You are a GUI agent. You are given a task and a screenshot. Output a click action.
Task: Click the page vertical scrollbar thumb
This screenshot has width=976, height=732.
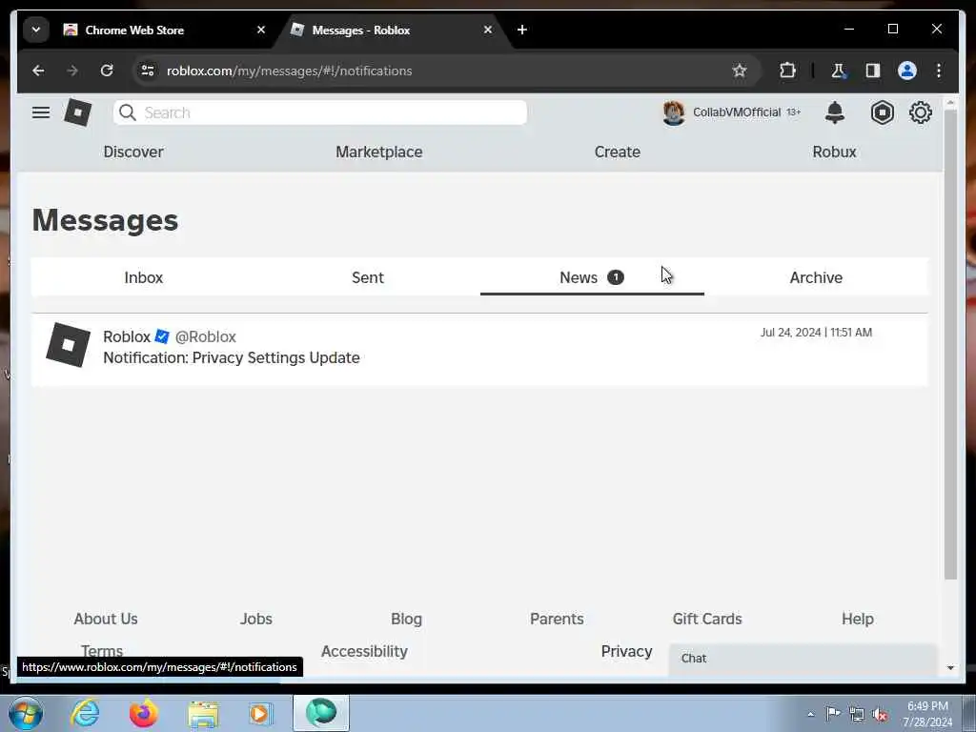coord(950,345)
